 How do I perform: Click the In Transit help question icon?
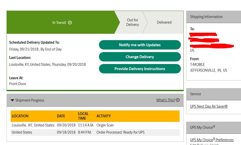pos(70,23)
